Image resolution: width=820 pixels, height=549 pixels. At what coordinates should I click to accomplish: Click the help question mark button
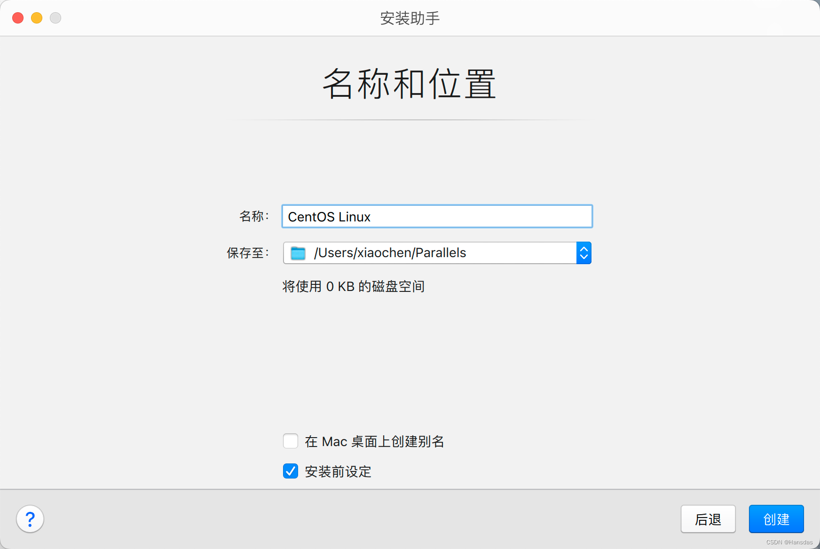pos(30,519)
